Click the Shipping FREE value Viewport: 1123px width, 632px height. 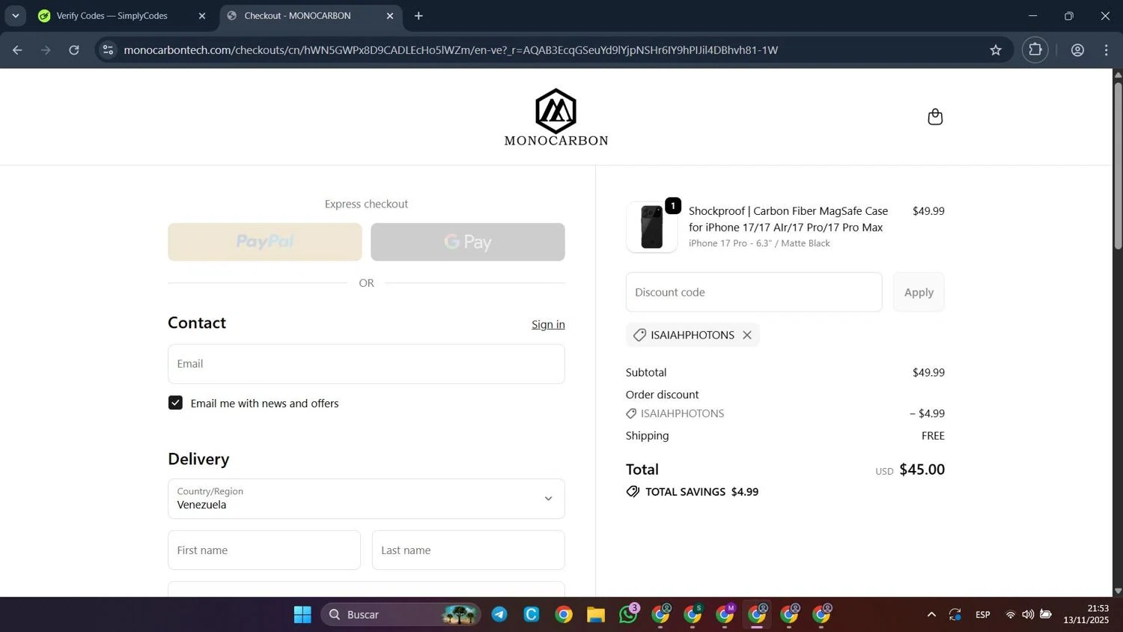point(933,436)
